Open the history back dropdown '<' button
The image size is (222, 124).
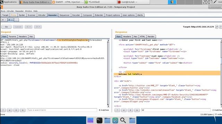point(28,27)
